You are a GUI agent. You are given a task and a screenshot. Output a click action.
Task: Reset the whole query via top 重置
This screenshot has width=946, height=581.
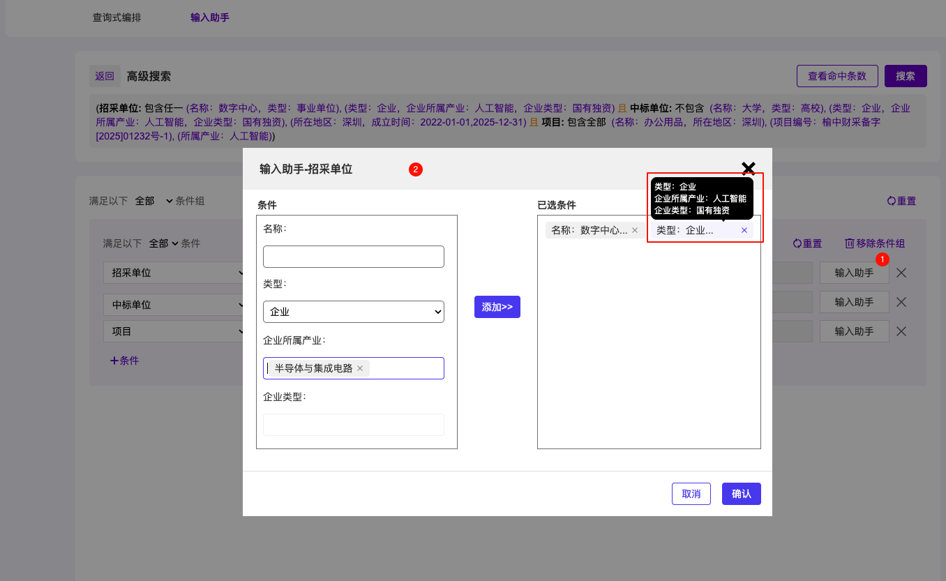(901, 201)
